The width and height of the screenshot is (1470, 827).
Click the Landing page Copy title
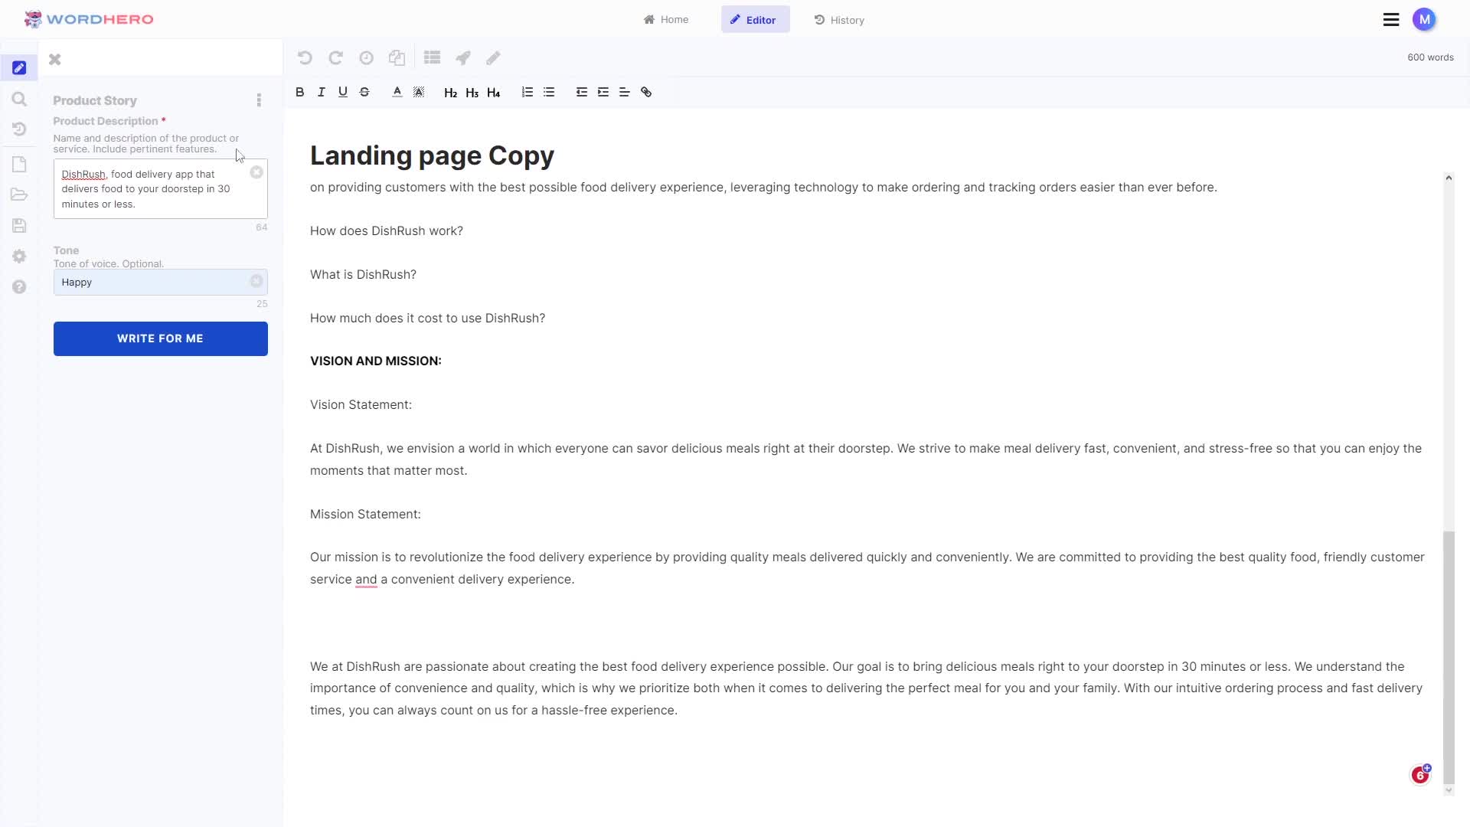pos(432,155)
